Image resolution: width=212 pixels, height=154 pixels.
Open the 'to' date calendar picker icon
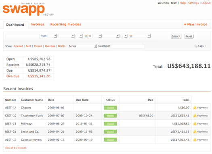click(x=131, y=36)
